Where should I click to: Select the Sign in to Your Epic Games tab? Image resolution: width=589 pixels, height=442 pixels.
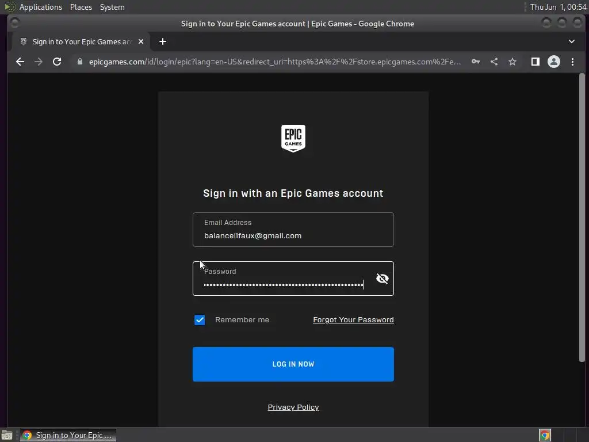81,41
